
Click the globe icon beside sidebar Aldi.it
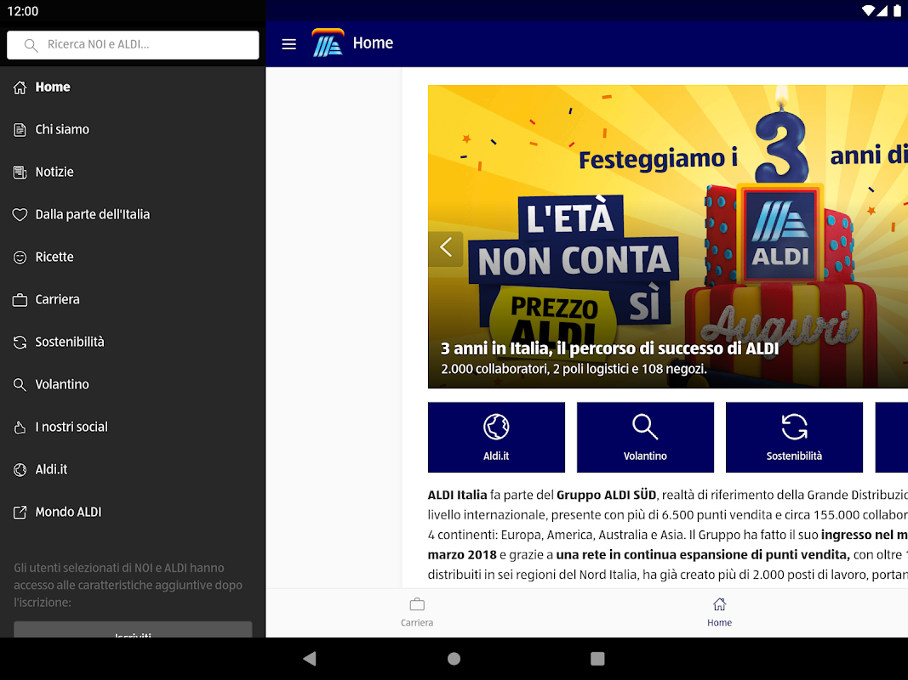coord(20,469)
